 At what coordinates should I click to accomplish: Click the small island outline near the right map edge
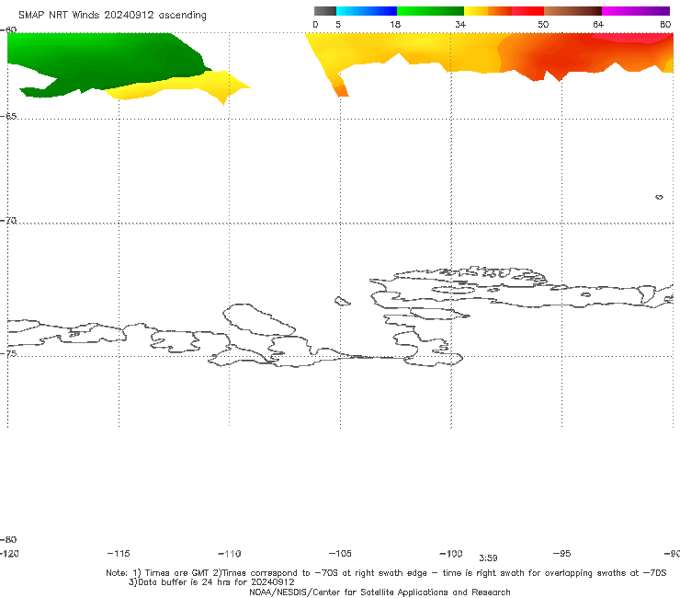[659, 197]
